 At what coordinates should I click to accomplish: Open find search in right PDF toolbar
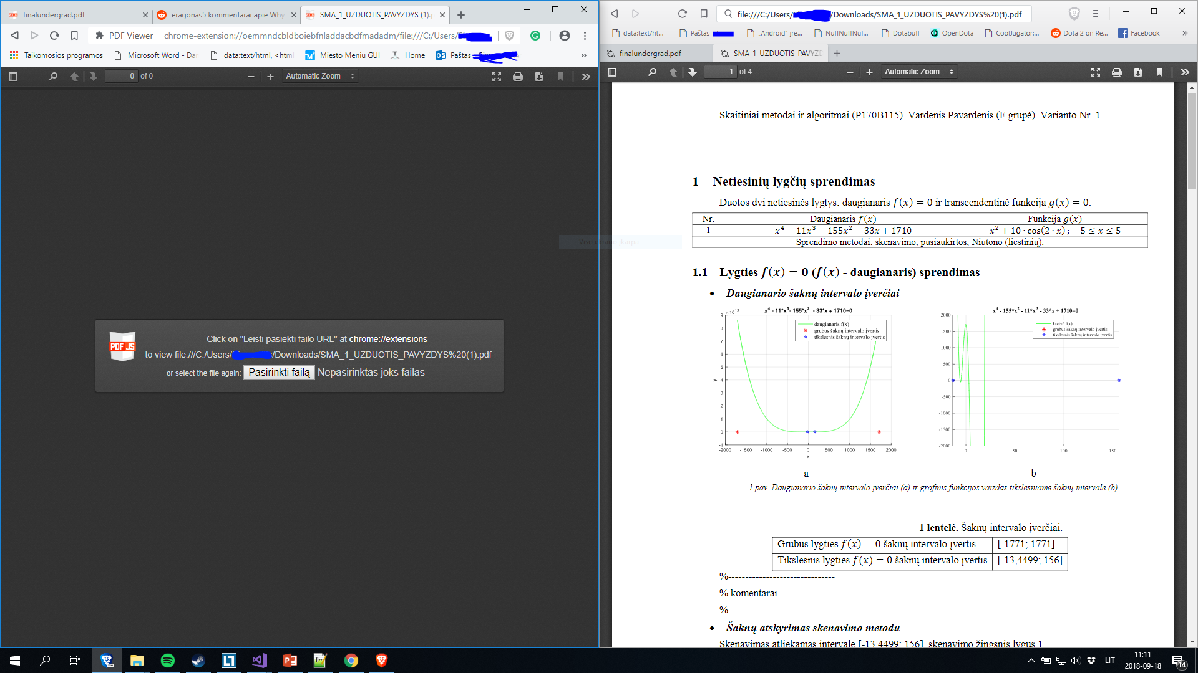click(652, 72)
